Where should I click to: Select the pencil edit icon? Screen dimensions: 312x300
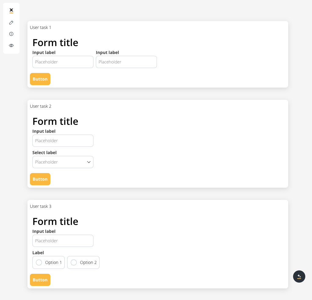11,23
